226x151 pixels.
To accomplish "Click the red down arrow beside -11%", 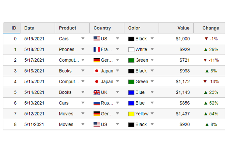I will pyautogui.click(x=205, y=60).
